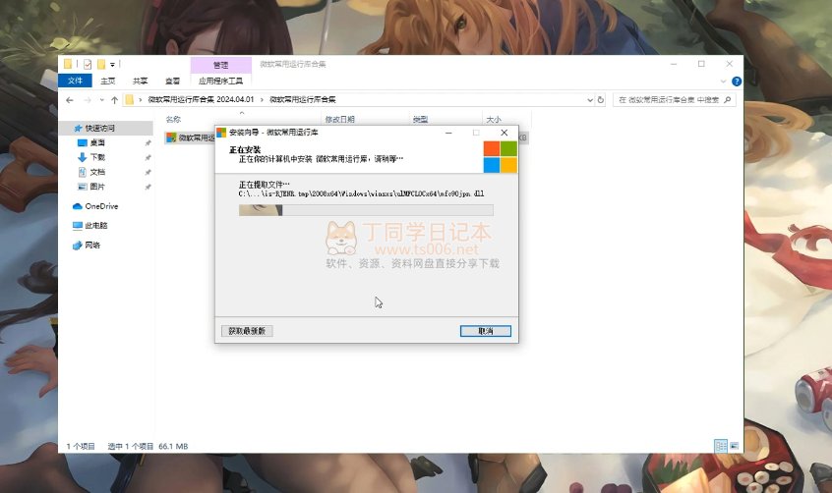Viewport: 832px width, 493px height.
Task: Open Explorer help question mark icon
Action: click(737, 82)
